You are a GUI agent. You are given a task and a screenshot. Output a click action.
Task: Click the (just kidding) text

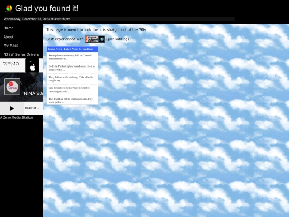(118, 39)
